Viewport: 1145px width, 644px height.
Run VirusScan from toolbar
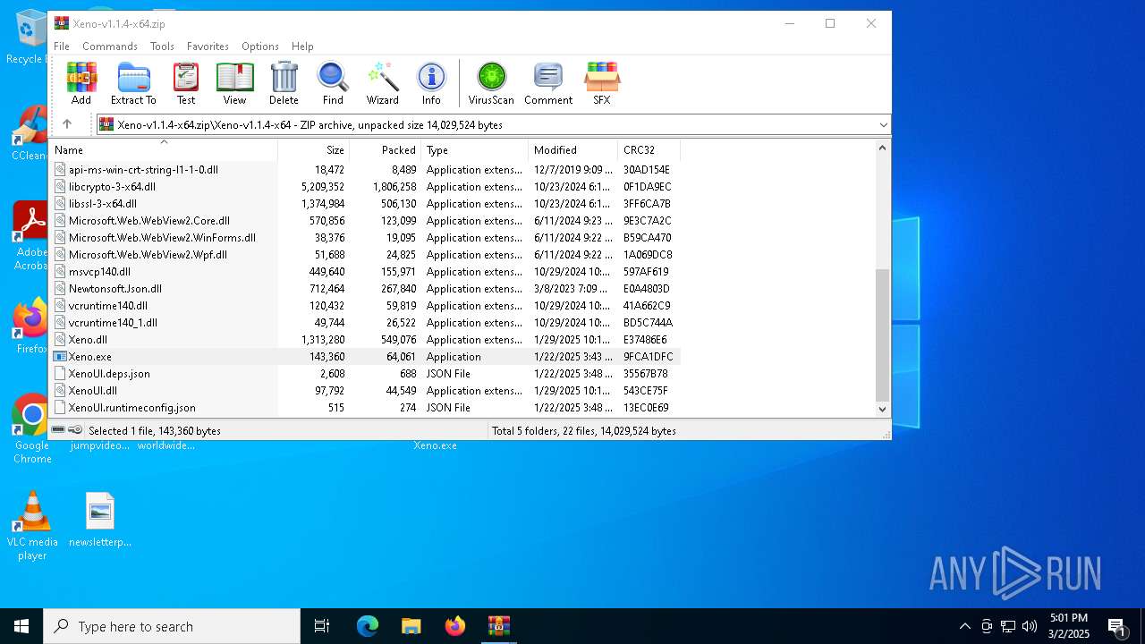(x=491, y=83)
